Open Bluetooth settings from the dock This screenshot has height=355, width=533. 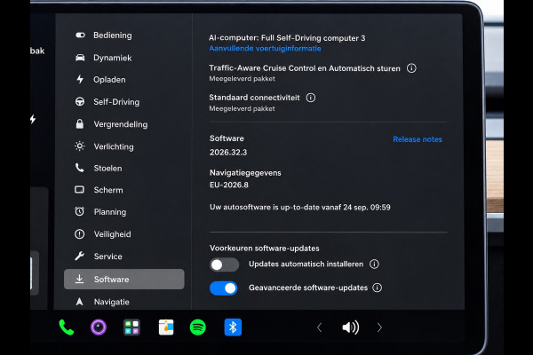pos(233,327)
